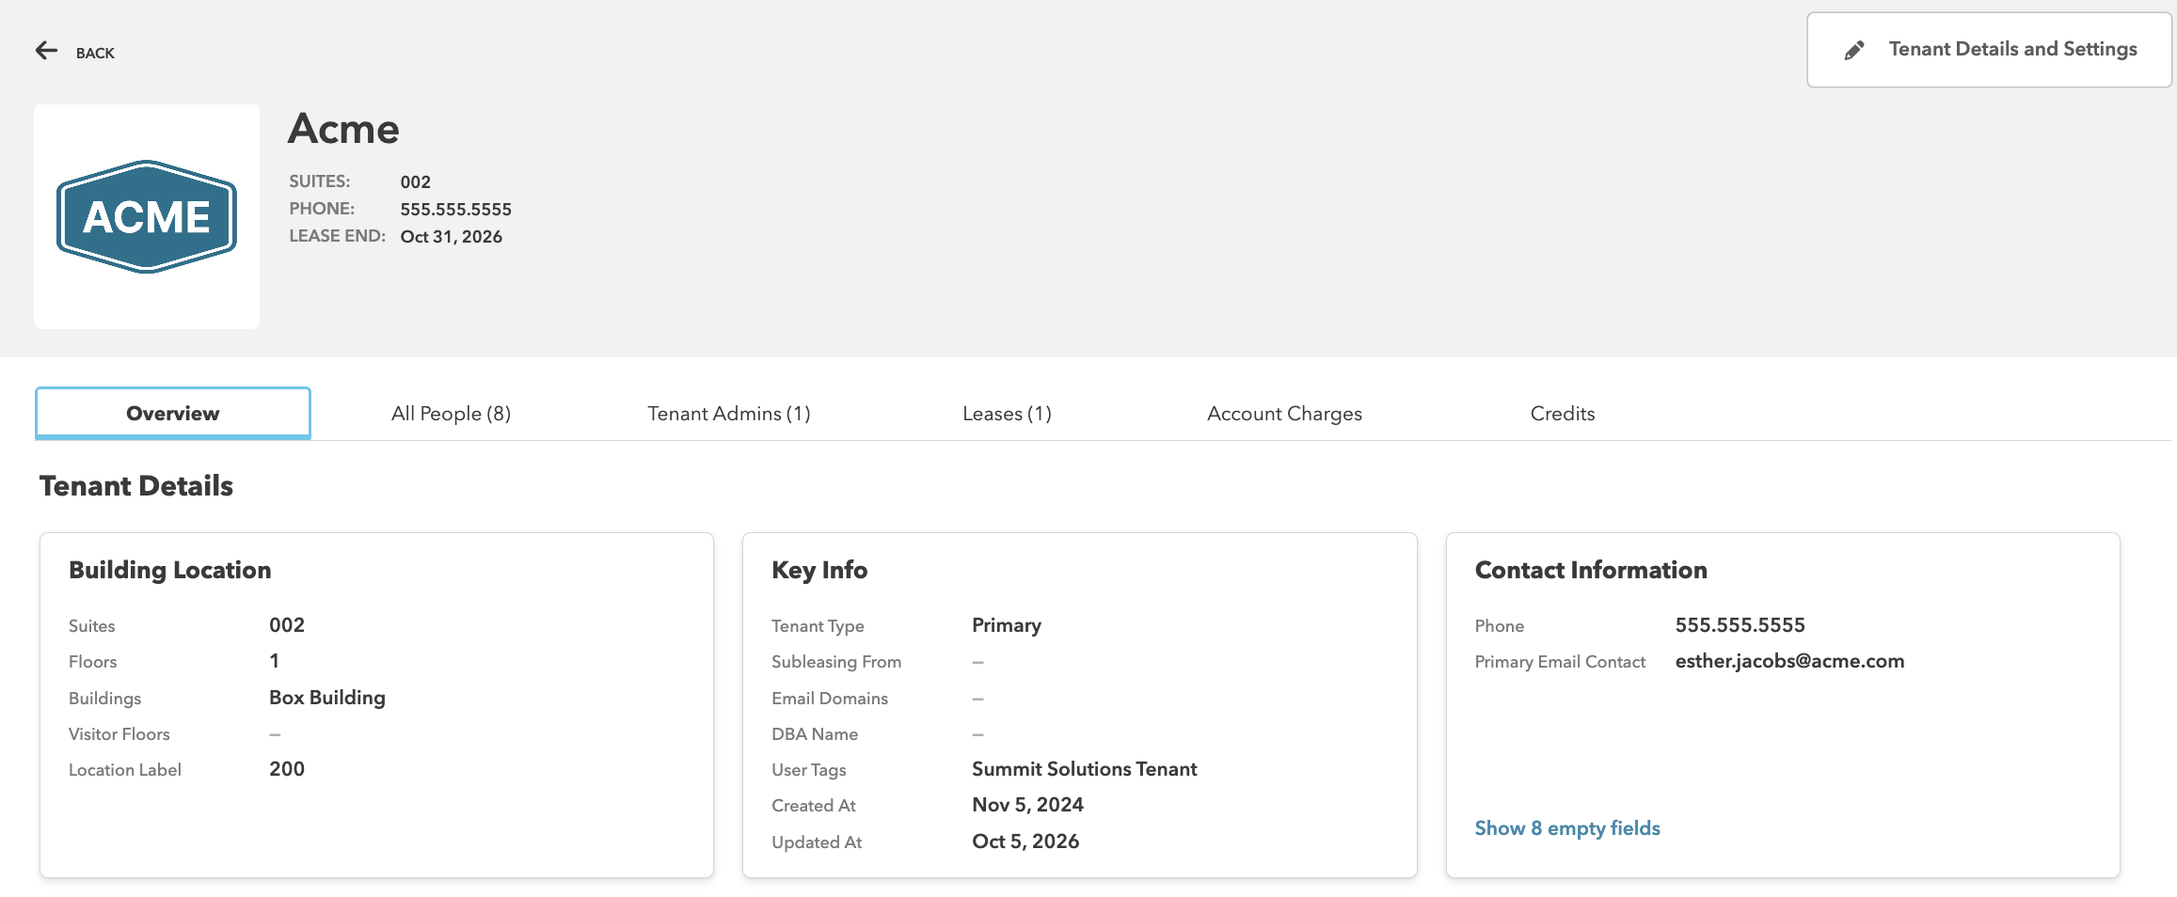The width and height of the screenshot is (2177, 897).
Task: Click the Acme tenant name heading
Action: tap(343, 129)
